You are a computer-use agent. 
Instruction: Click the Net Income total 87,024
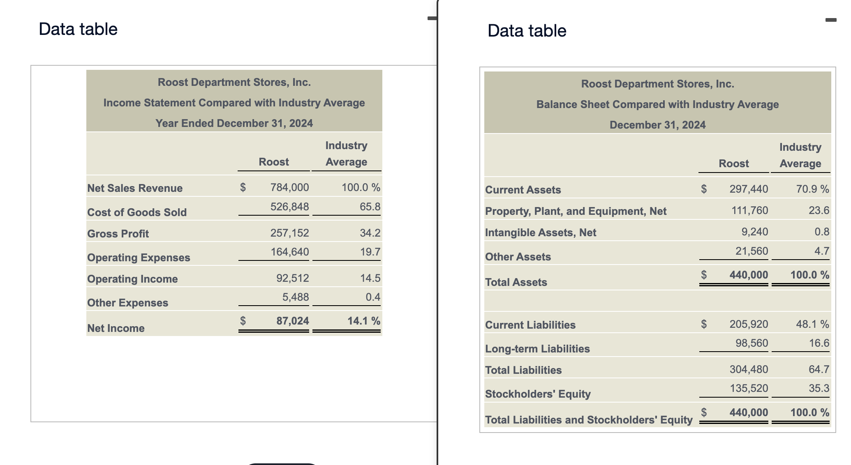(x=292, y=321)
